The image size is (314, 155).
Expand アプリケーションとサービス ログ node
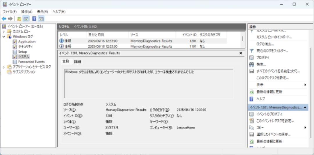pos(3,67)
